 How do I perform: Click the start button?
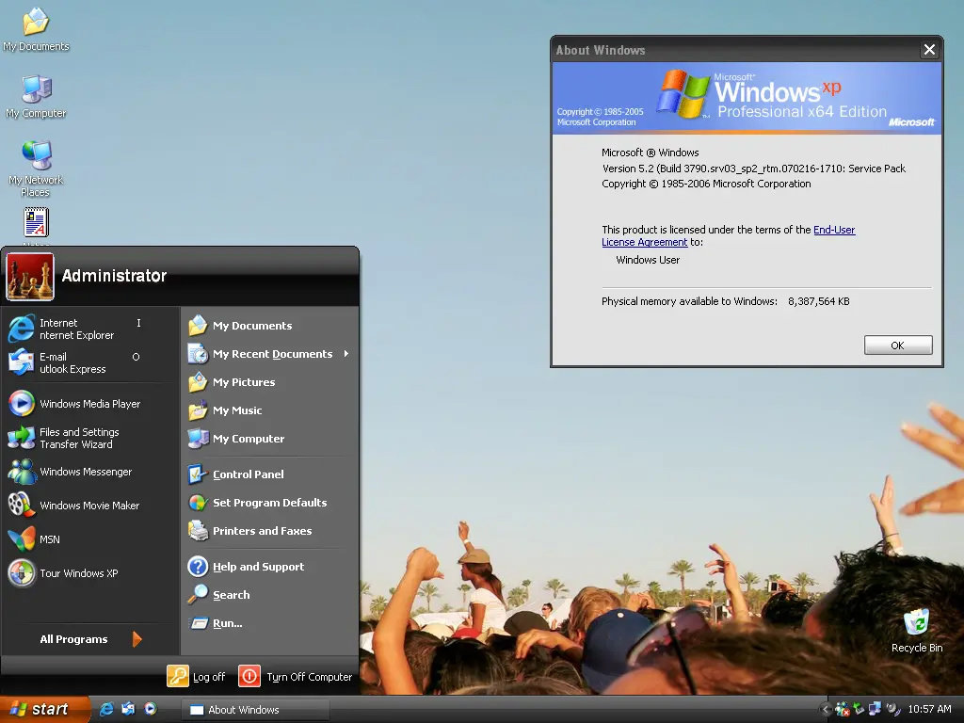click(43, 709)
